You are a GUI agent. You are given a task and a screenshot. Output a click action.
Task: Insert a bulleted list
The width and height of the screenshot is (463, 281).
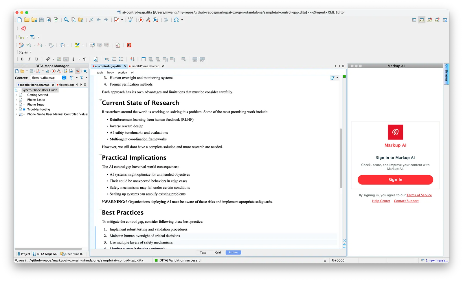point(121,59)
